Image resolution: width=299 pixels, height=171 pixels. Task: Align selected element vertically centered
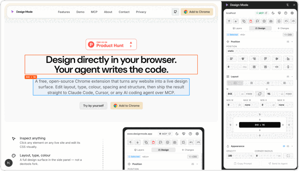[x=277, y=59]
